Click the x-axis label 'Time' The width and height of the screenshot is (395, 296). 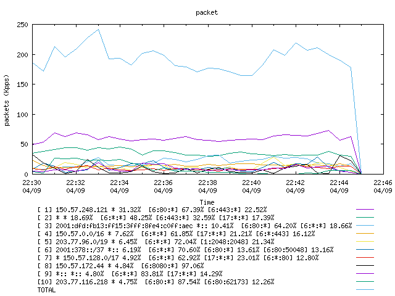(x=207, y=202)
